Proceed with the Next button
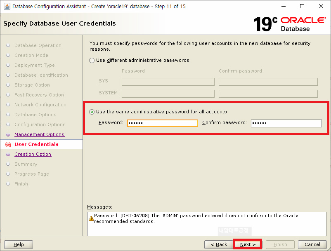331x251 pixels. (x=248, y=244)
